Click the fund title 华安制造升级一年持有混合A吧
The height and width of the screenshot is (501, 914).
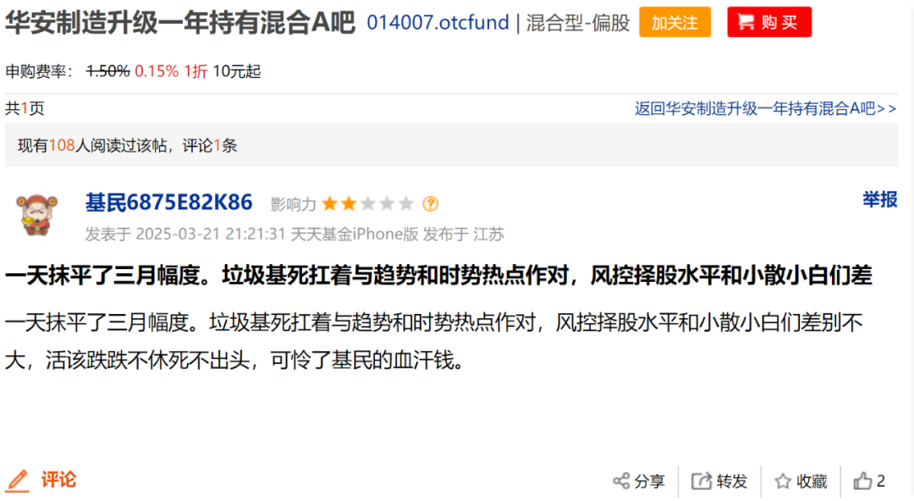(180, 22)
